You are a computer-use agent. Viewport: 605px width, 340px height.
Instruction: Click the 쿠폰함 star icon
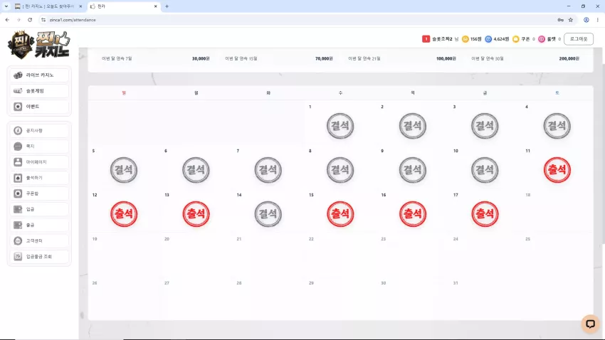[x=18, y=193]
